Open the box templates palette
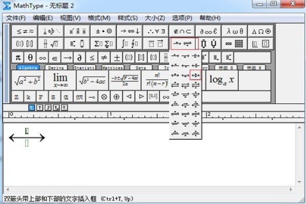The image size is (306, 204). (x=261, y=43)
